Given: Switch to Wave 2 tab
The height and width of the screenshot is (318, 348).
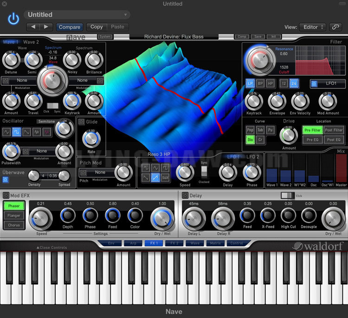Looking at the screenshot, I should [x=31, y=42].
